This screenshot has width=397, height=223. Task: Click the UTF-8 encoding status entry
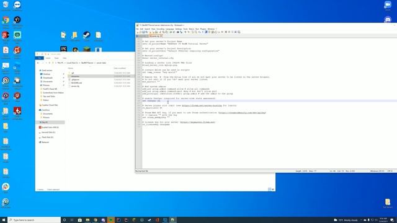(390, 171)
